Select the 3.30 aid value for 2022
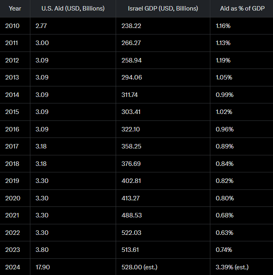This screenshot has height=275, width=273. tap(42, 232)
